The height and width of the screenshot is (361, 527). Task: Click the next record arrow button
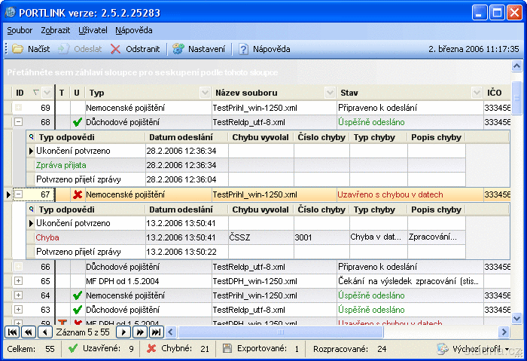(123, 332)
